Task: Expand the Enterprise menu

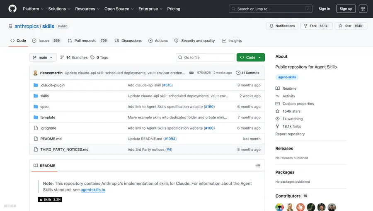Action: (150, 9)
